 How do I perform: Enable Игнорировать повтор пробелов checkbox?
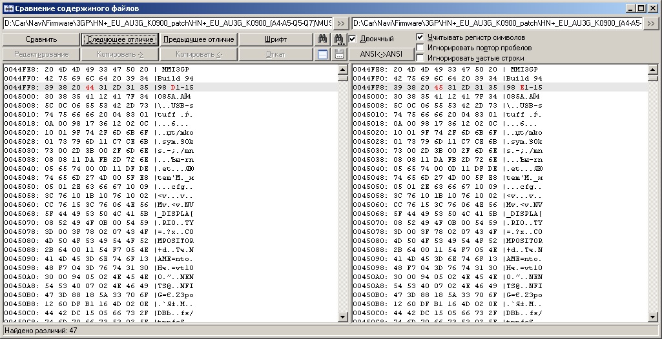pyautogui.click(x=420, y=48)
